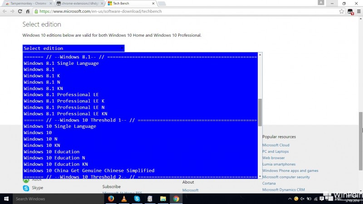Viewport: 363px width, 204px height.
Task: Go to the browser home page
Action: pyautogui.click(x=28, y=11)
